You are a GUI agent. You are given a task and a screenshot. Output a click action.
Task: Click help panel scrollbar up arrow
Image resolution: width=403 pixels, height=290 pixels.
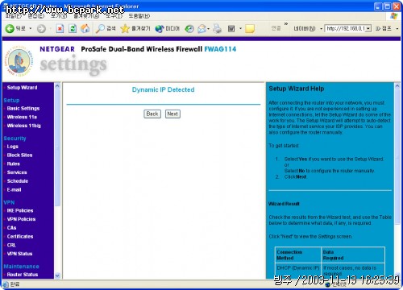(x=397, y=86)
